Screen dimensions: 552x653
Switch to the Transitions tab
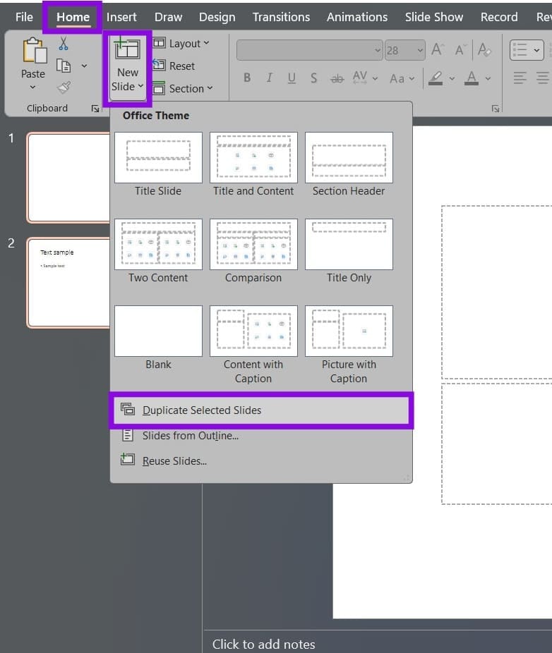[x=282, y=17]
